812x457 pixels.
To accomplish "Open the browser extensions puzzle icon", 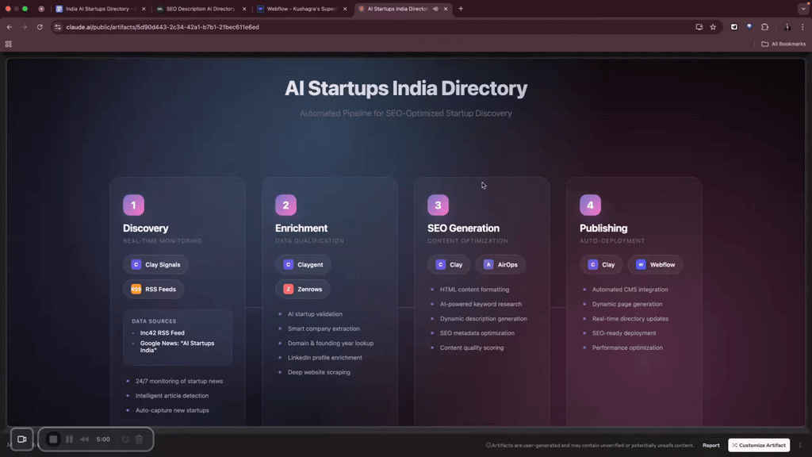I will point(764,27).
